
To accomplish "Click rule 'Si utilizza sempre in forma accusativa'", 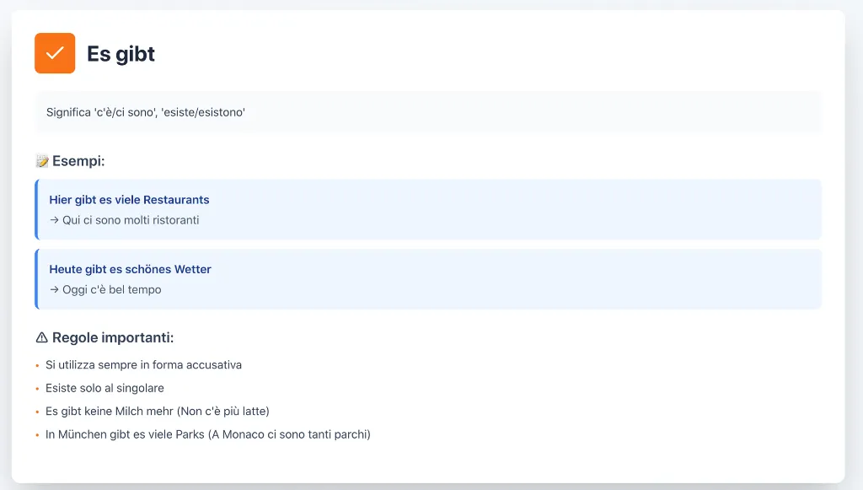I will pyautogui.click(x=143, y=365).
